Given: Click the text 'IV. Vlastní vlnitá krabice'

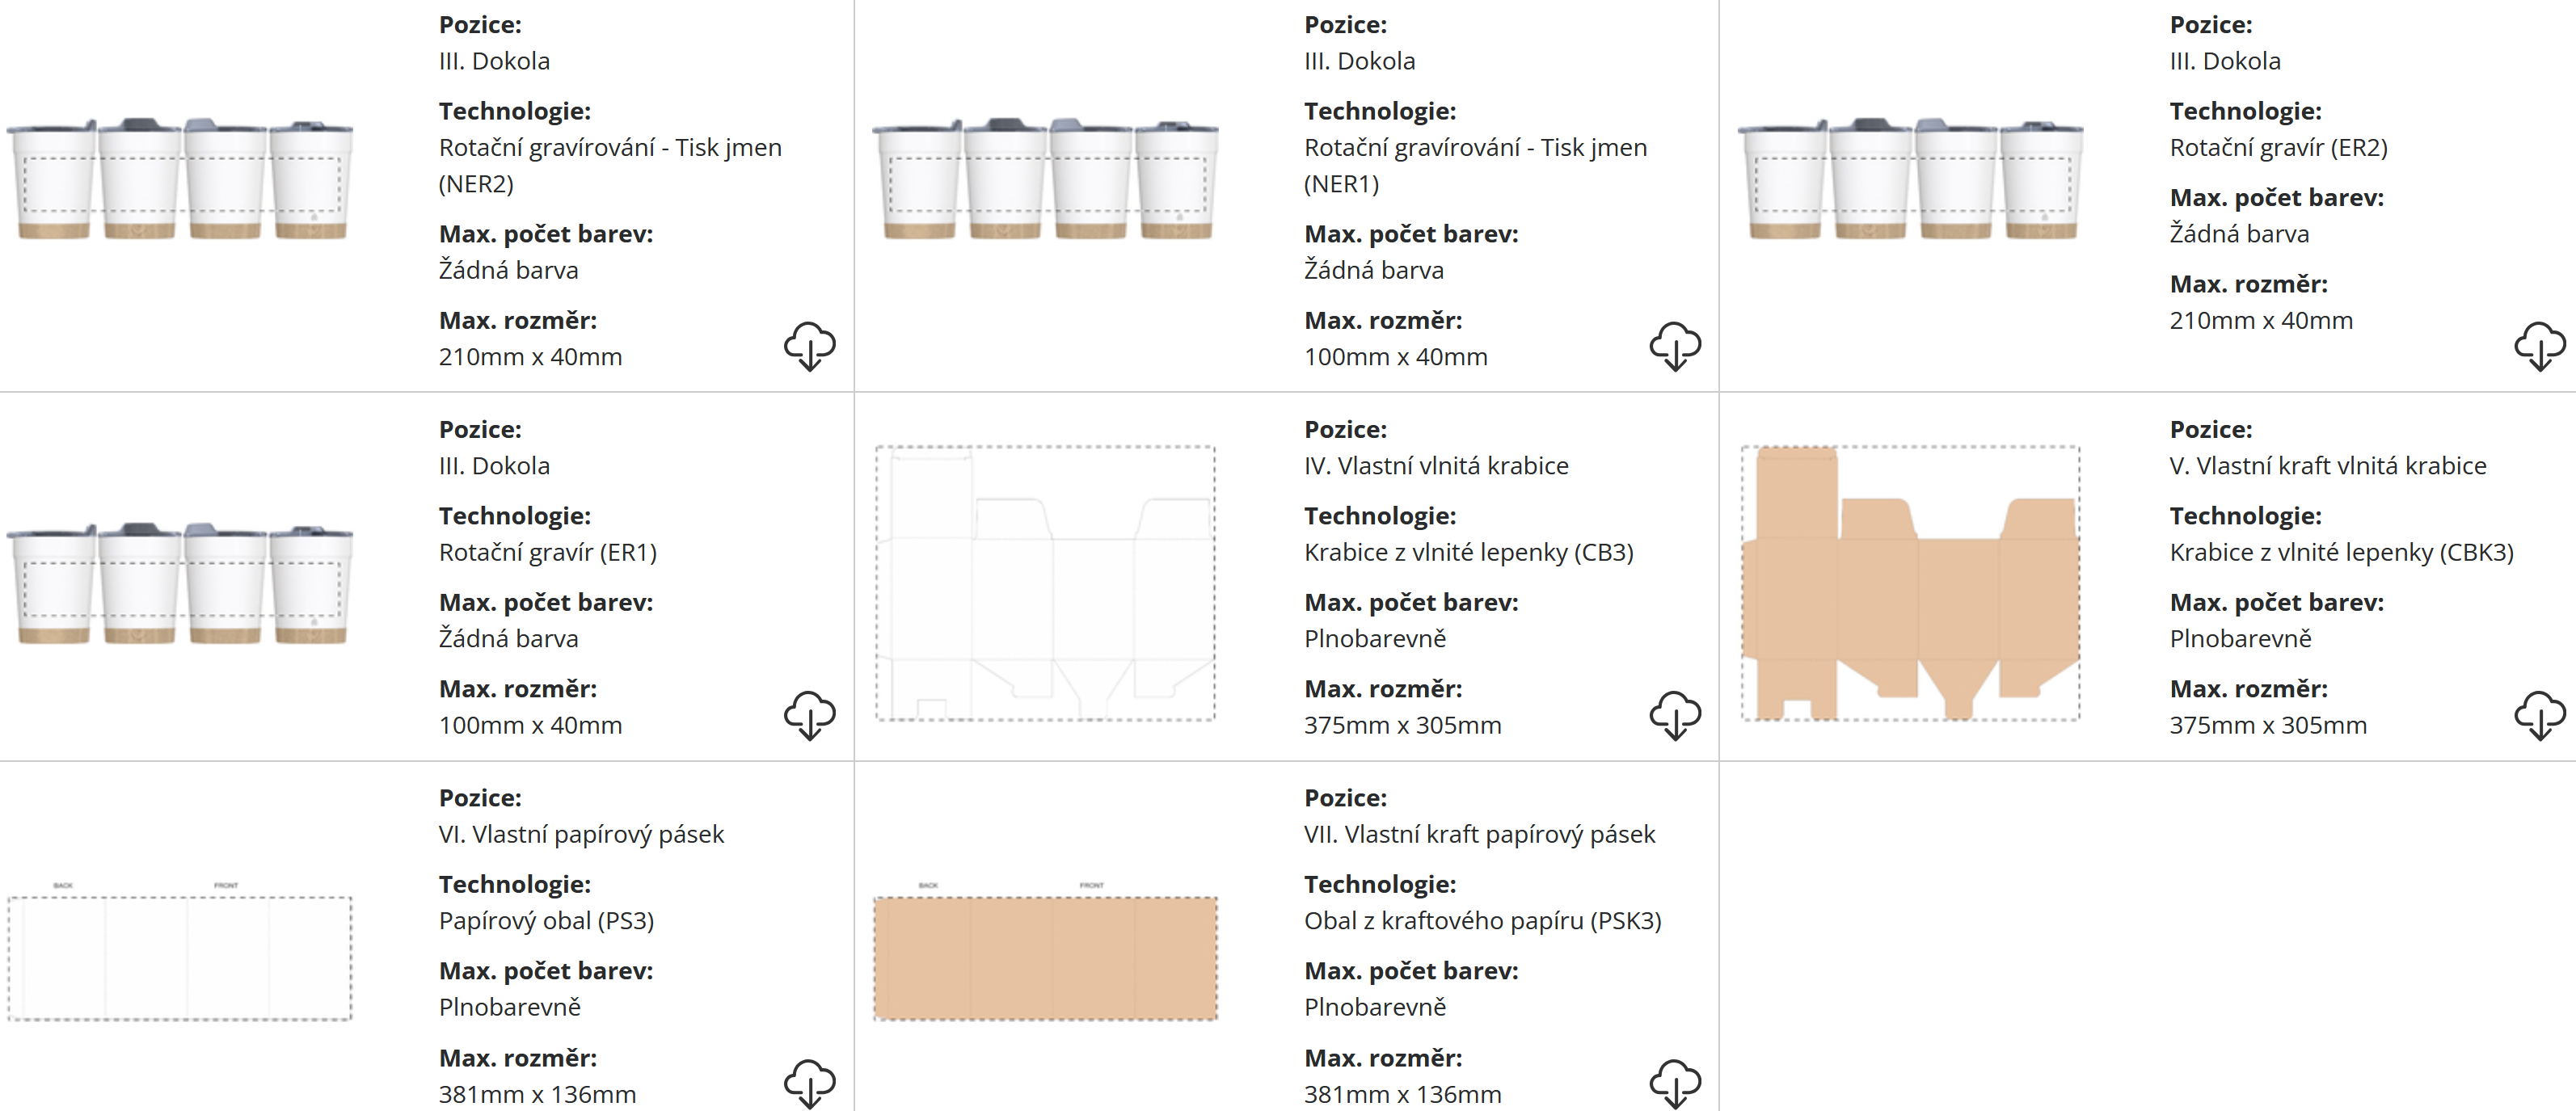Looking at the screenshot, I should coord(1435,466).
